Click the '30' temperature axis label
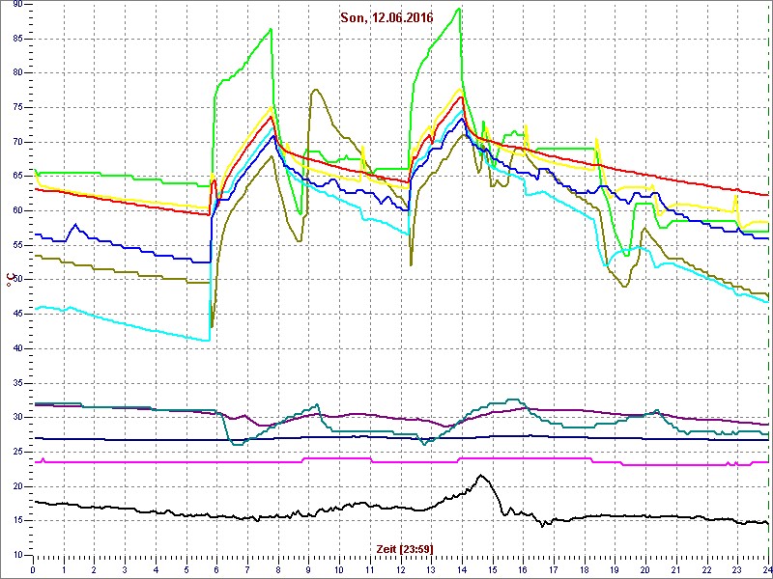773x579 pixels. point(17,418)
